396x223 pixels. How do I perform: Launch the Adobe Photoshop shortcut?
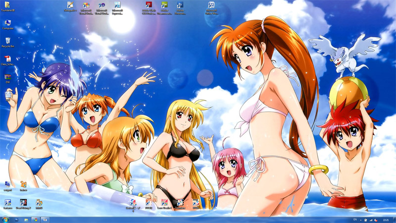coord(180,8)
